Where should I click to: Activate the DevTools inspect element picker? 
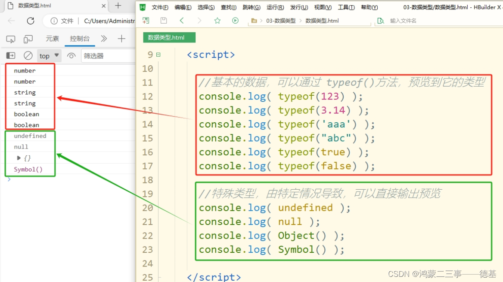[x=11, y=39]
